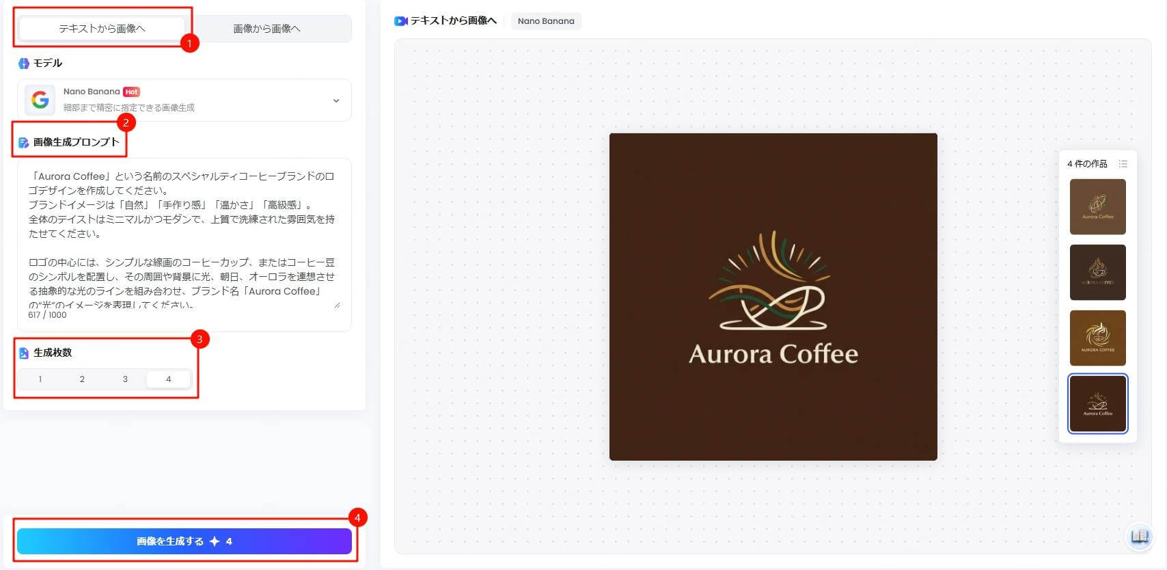This screenshot has height=570, width=1167.
Task: Click the テキストから画像へ title in right panel
Action: [x=454, y=21]
